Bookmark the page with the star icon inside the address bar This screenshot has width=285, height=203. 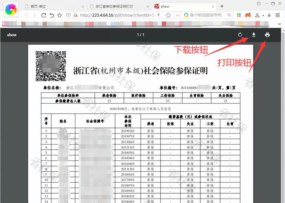(168, 15)
